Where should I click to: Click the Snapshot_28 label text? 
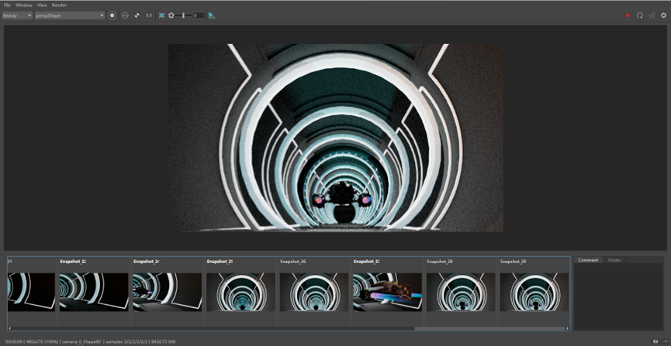click(440, 262)
